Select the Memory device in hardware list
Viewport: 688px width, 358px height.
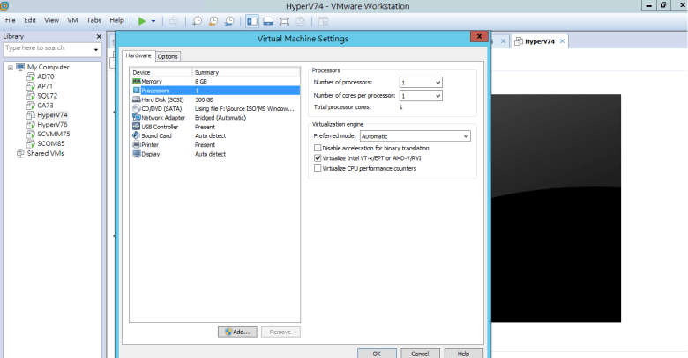coord(152,81)
